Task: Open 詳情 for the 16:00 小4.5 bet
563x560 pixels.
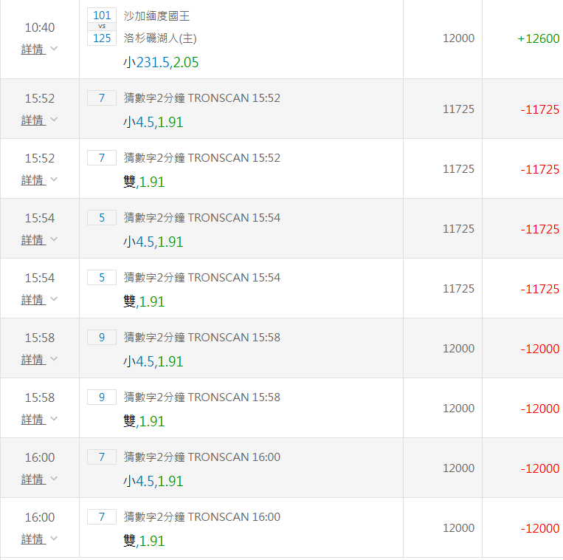Action: point(32,479)
